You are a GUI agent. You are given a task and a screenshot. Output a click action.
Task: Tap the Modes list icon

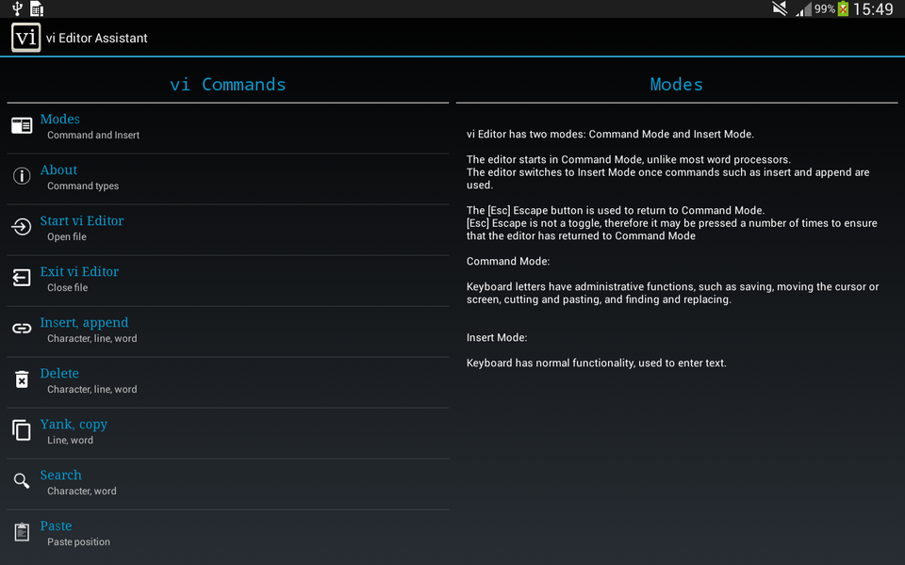(x=22, y=125)
